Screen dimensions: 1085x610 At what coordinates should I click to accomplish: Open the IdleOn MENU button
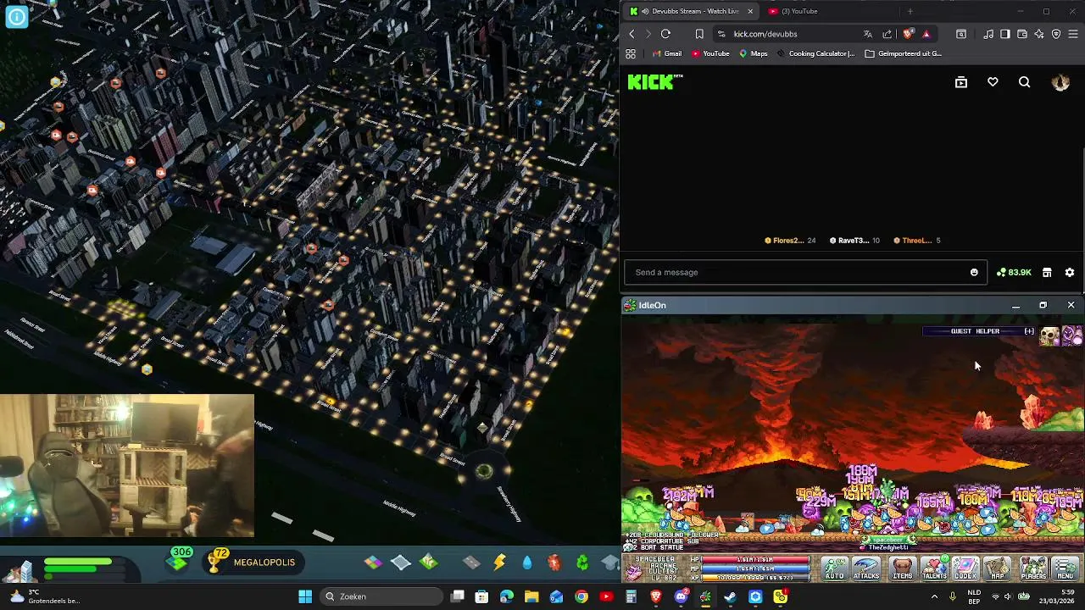1066,568
